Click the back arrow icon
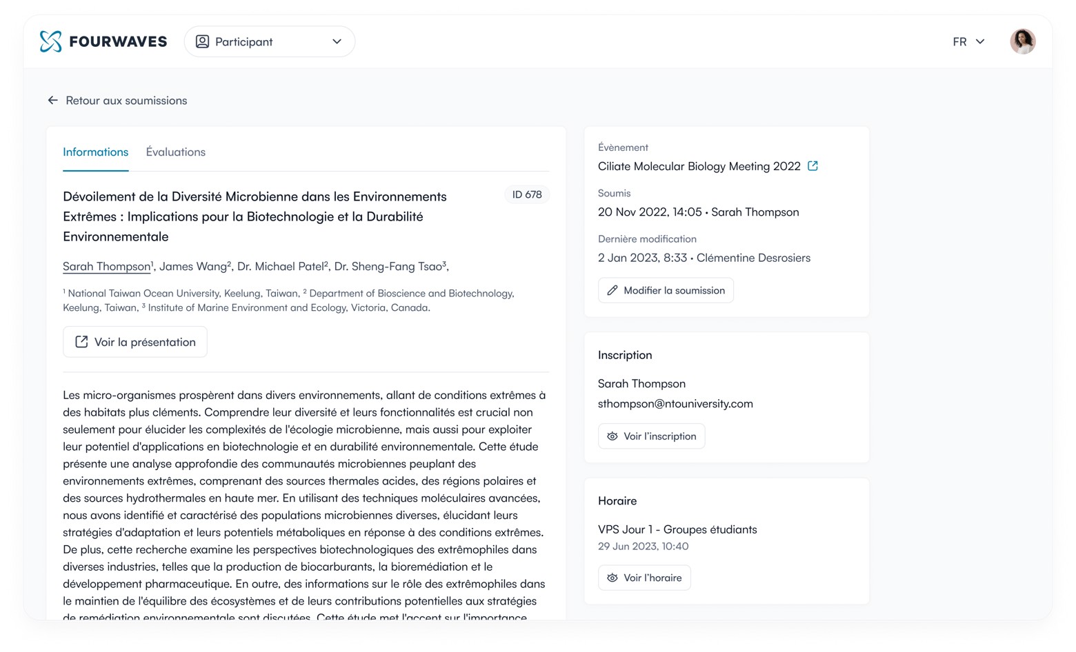Viewport: 1076px width, 652px height. click(x=52, y=101)
